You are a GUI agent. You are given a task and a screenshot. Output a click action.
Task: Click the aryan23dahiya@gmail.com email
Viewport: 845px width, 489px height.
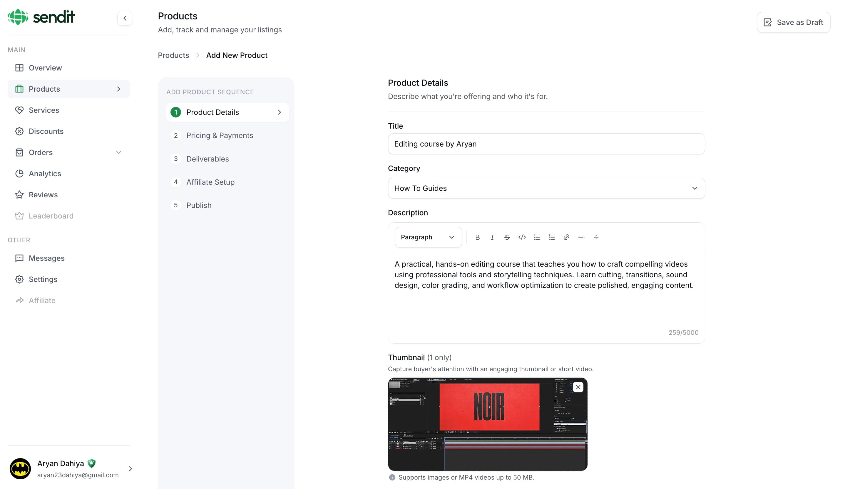pos(78,475)
